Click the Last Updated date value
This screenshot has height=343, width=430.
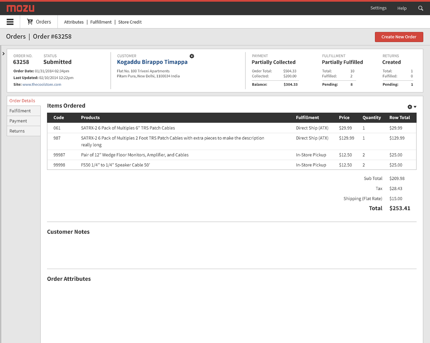56,78
